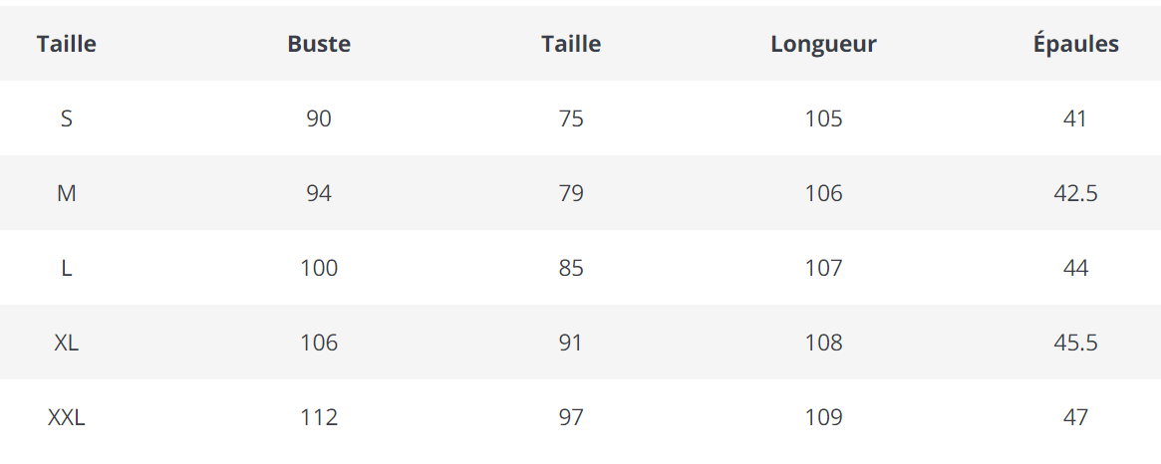Select waist value 75 in the S row
This screenshot has height=464, width=1161.
571,118
